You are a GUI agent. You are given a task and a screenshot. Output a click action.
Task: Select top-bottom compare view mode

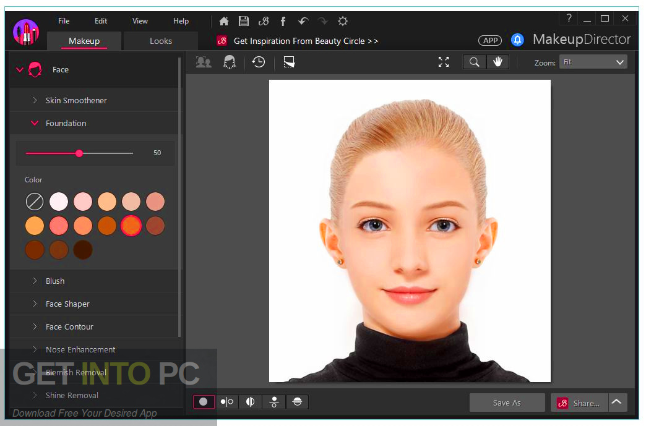click(274, 402)
